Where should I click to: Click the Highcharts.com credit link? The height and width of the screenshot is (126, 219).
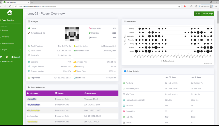tap(208, 63)
